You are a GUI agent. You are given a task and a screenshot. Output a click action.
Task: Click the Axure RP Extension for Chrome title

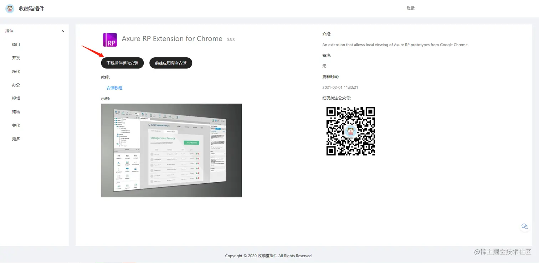pos(172,39)
